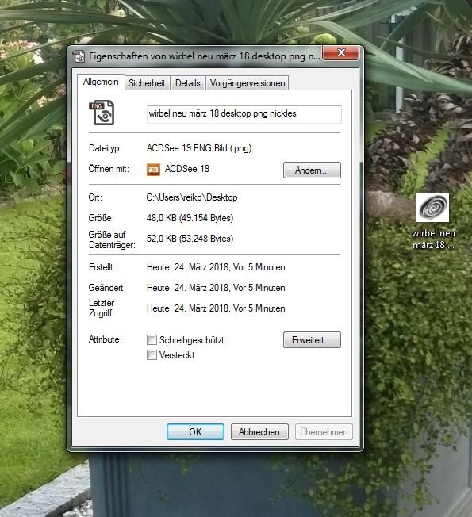Confirm with the OK button
The image size is (472, 517).
[x=195, y=432]
